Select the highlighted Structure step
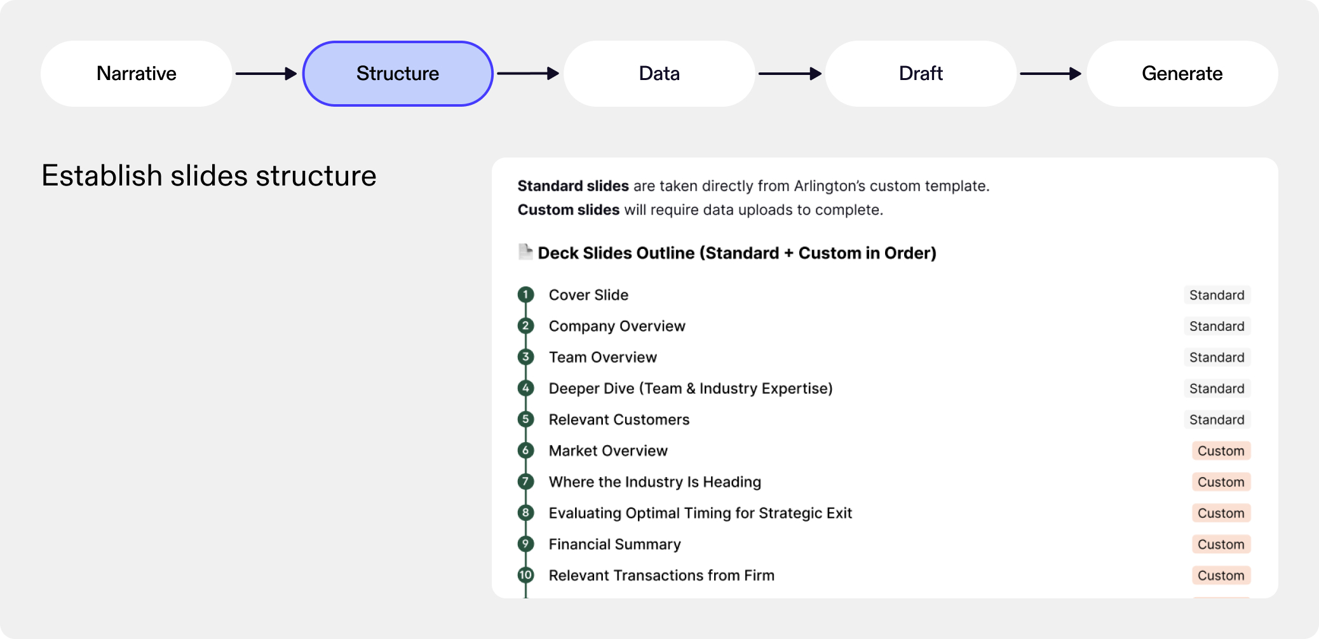The height and width of the screenshot is (639, 1319). pos(398,74)
